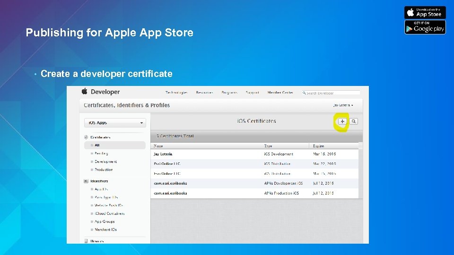
Task: Select Pending certificates
Action: pos(101,153)
